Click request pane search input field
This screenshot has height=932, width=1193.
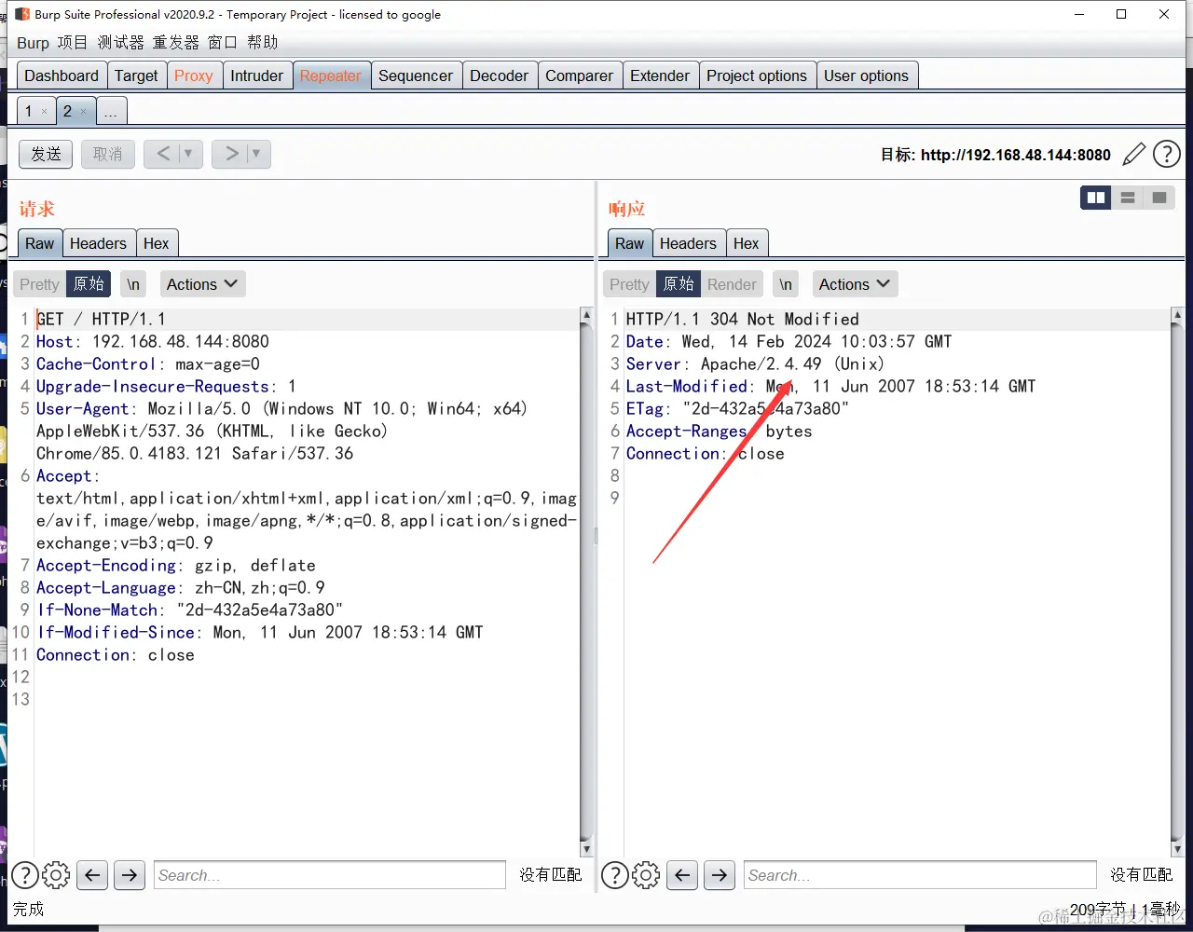tap(330, 875)
